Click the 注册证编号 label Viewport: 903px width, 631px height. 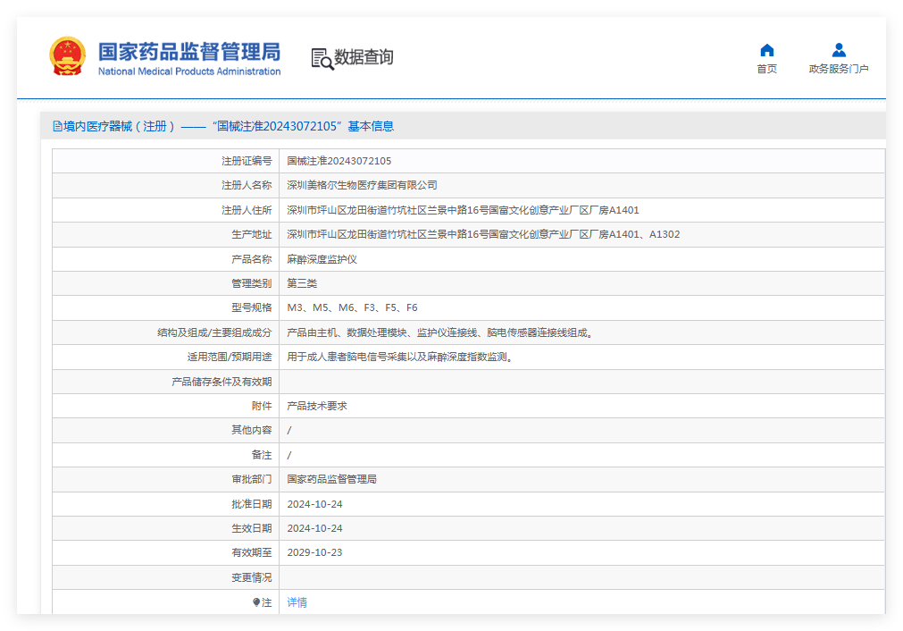coord(247,161)
